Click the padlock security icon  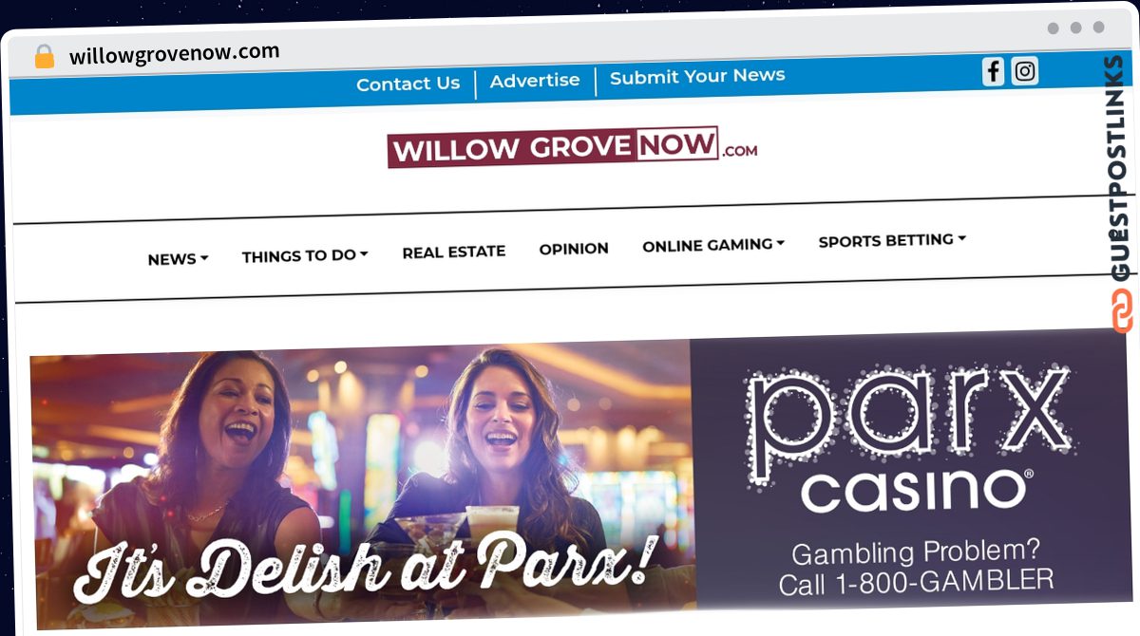click(x=44, y=56)
